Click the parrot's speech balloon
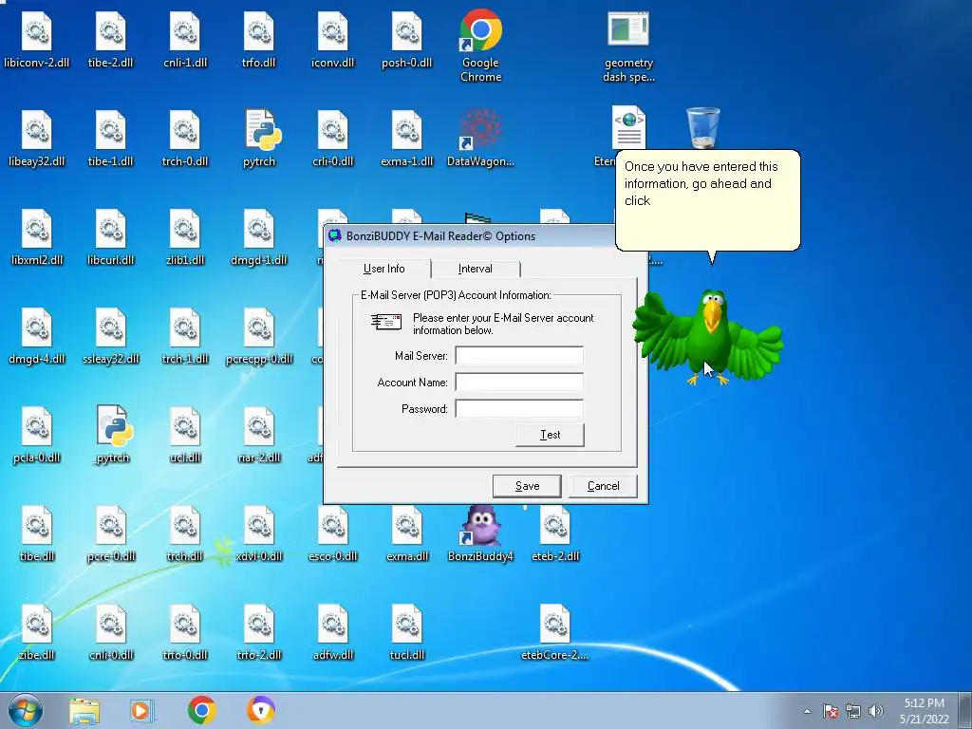Screen dimensions: 972x729 pyautogui.click(x=708, y=199)
